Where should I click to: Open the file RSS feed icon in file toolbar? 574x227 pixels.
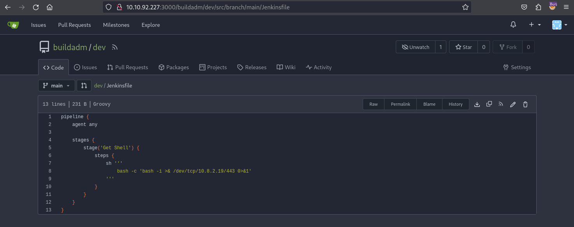click(x=501, y=104)
